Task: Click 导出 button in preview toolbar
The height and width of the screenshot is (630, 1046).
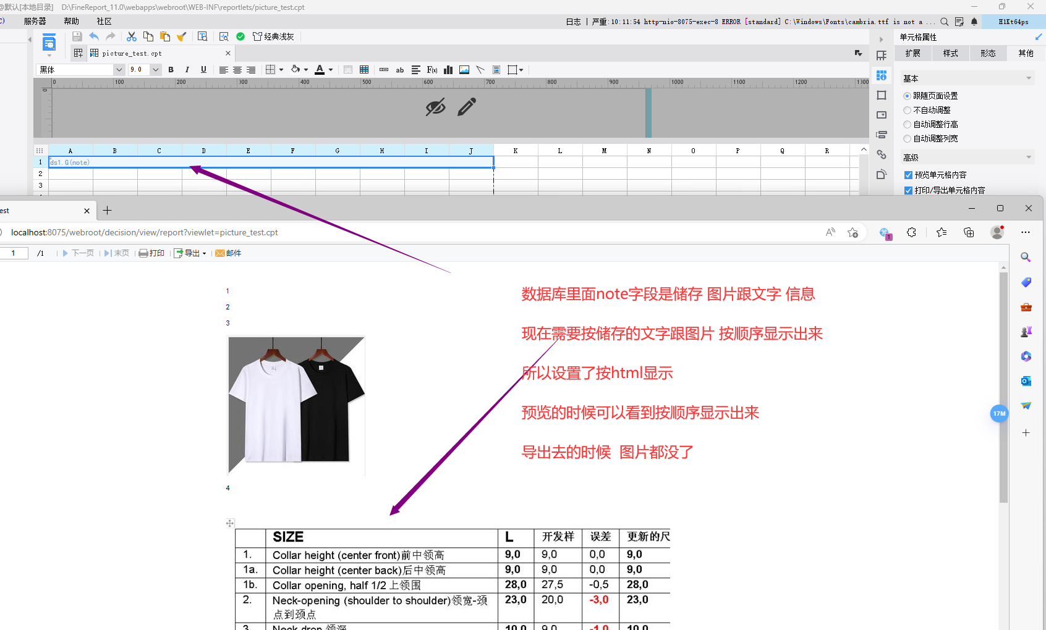Action: coord(190,253)
